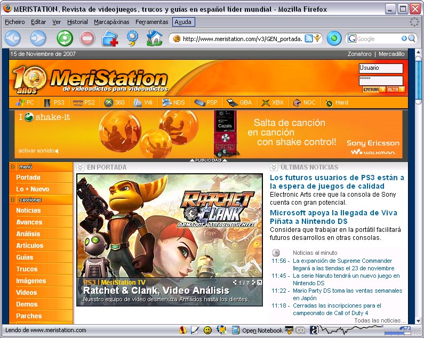Screen dimensions: 424x338
Task: Click the globe download status bar icon
Action: pyautogui.click(x=221, y=330)
